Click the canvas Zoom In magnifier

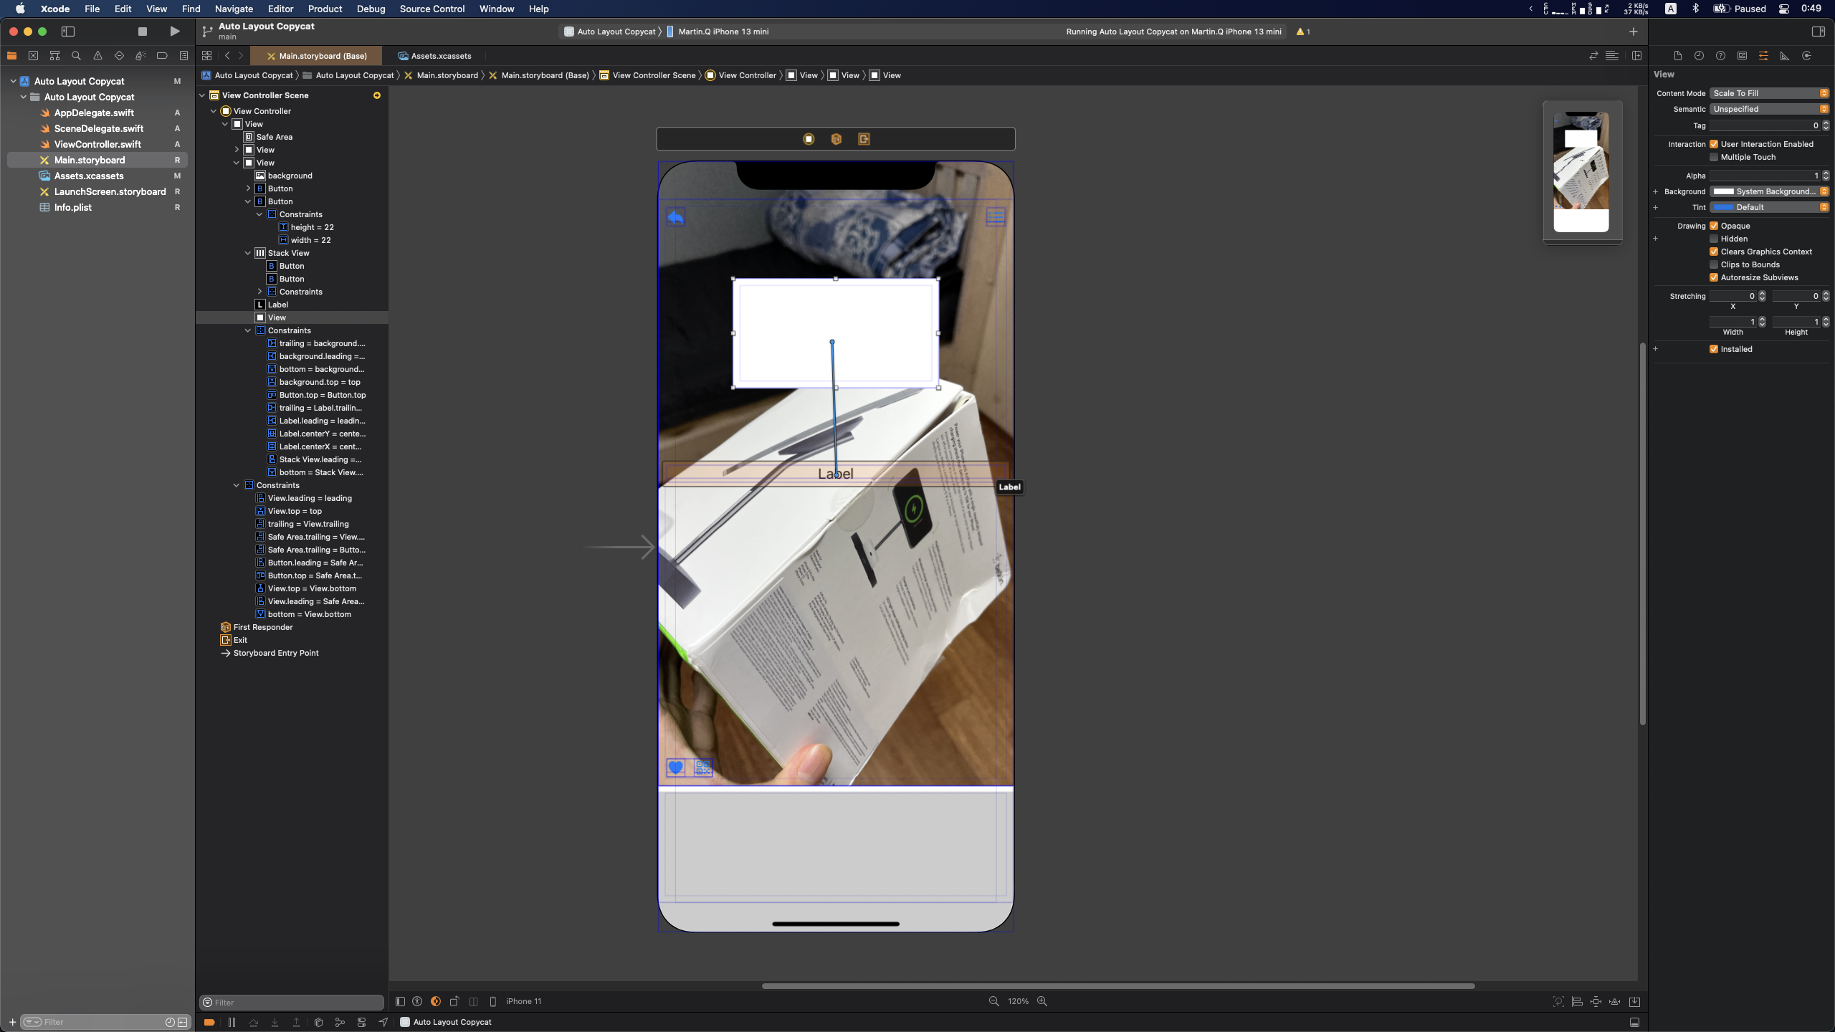1042,1001
